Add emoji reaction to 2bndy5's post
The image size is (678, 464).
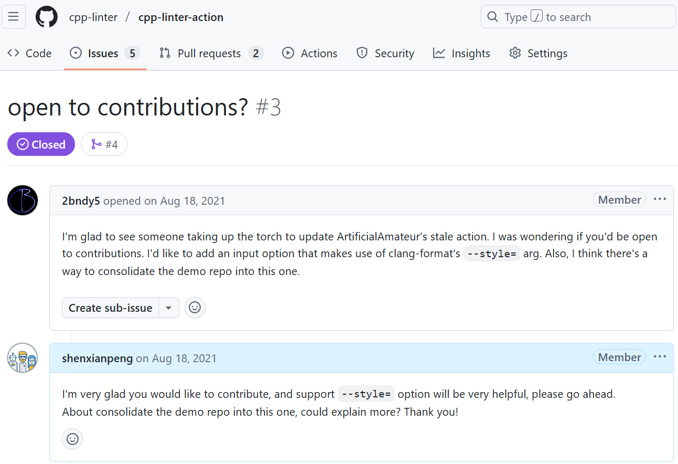click(195, 308)
